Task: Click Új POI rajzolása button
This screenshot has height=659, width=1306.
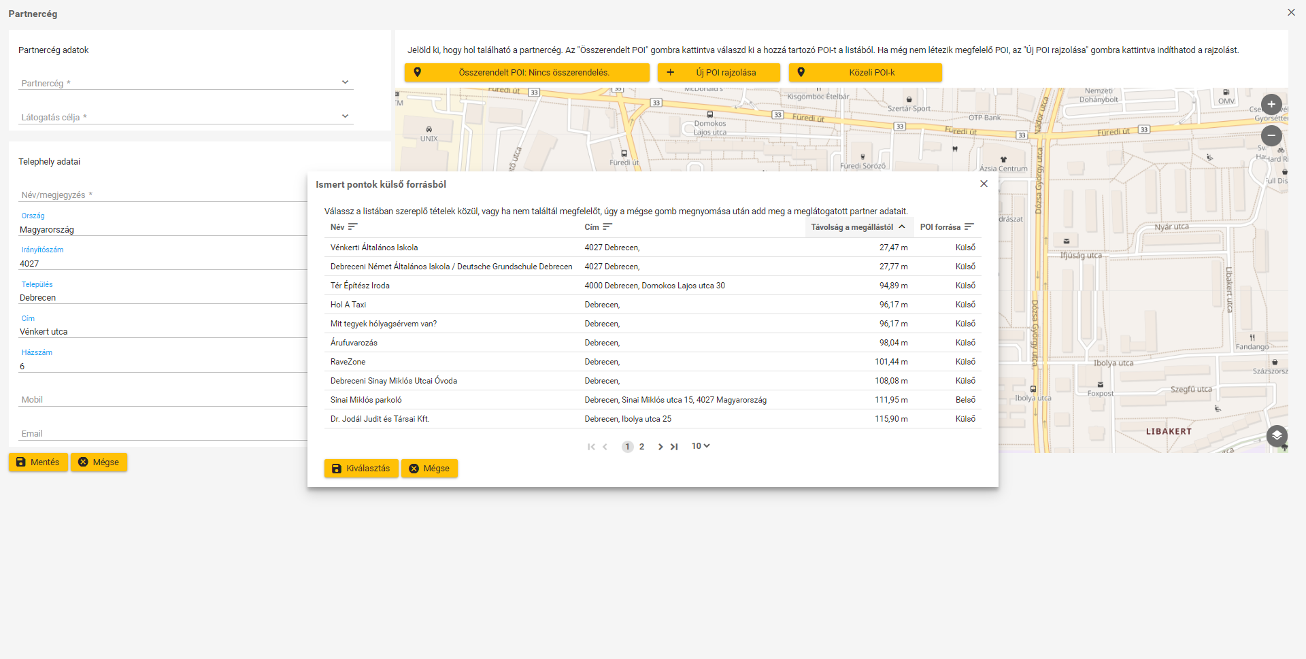Action: (x=718, y=73)
